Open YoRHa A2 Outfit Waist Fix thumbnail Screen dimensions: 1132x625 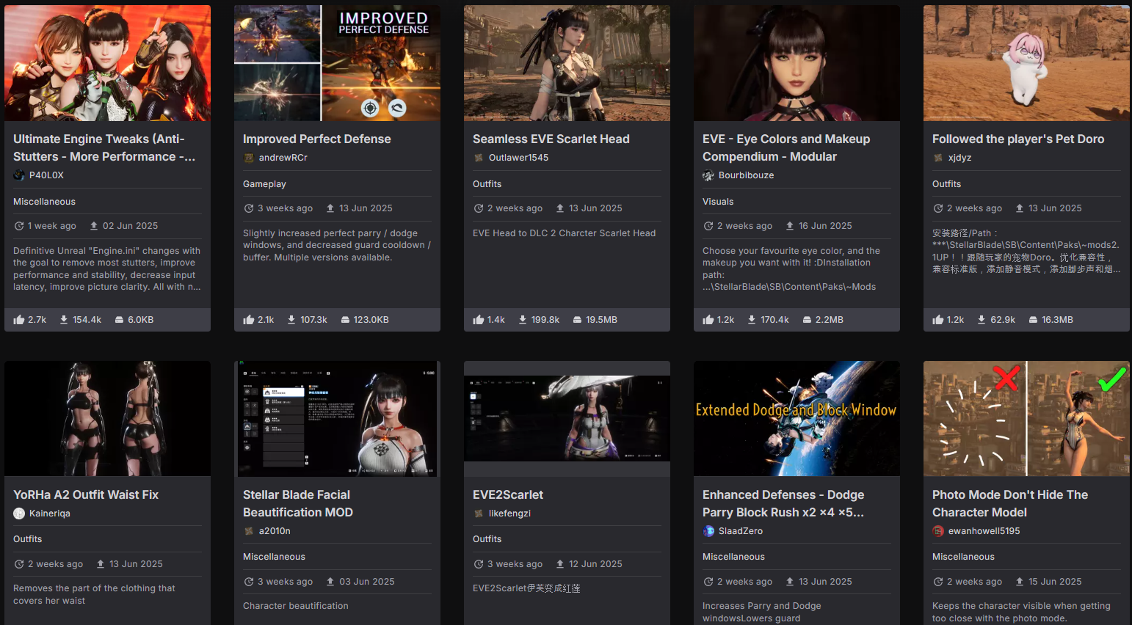pos(107,418)
